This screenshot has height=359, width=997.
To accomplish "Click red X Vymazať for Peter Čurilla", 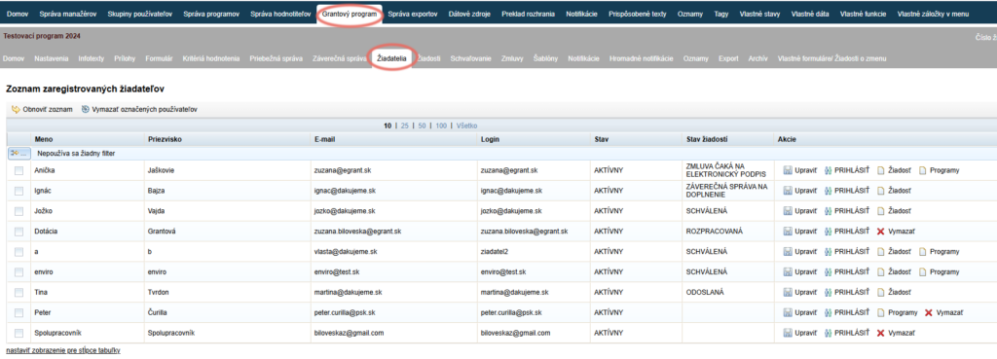I will coord(929,312).
